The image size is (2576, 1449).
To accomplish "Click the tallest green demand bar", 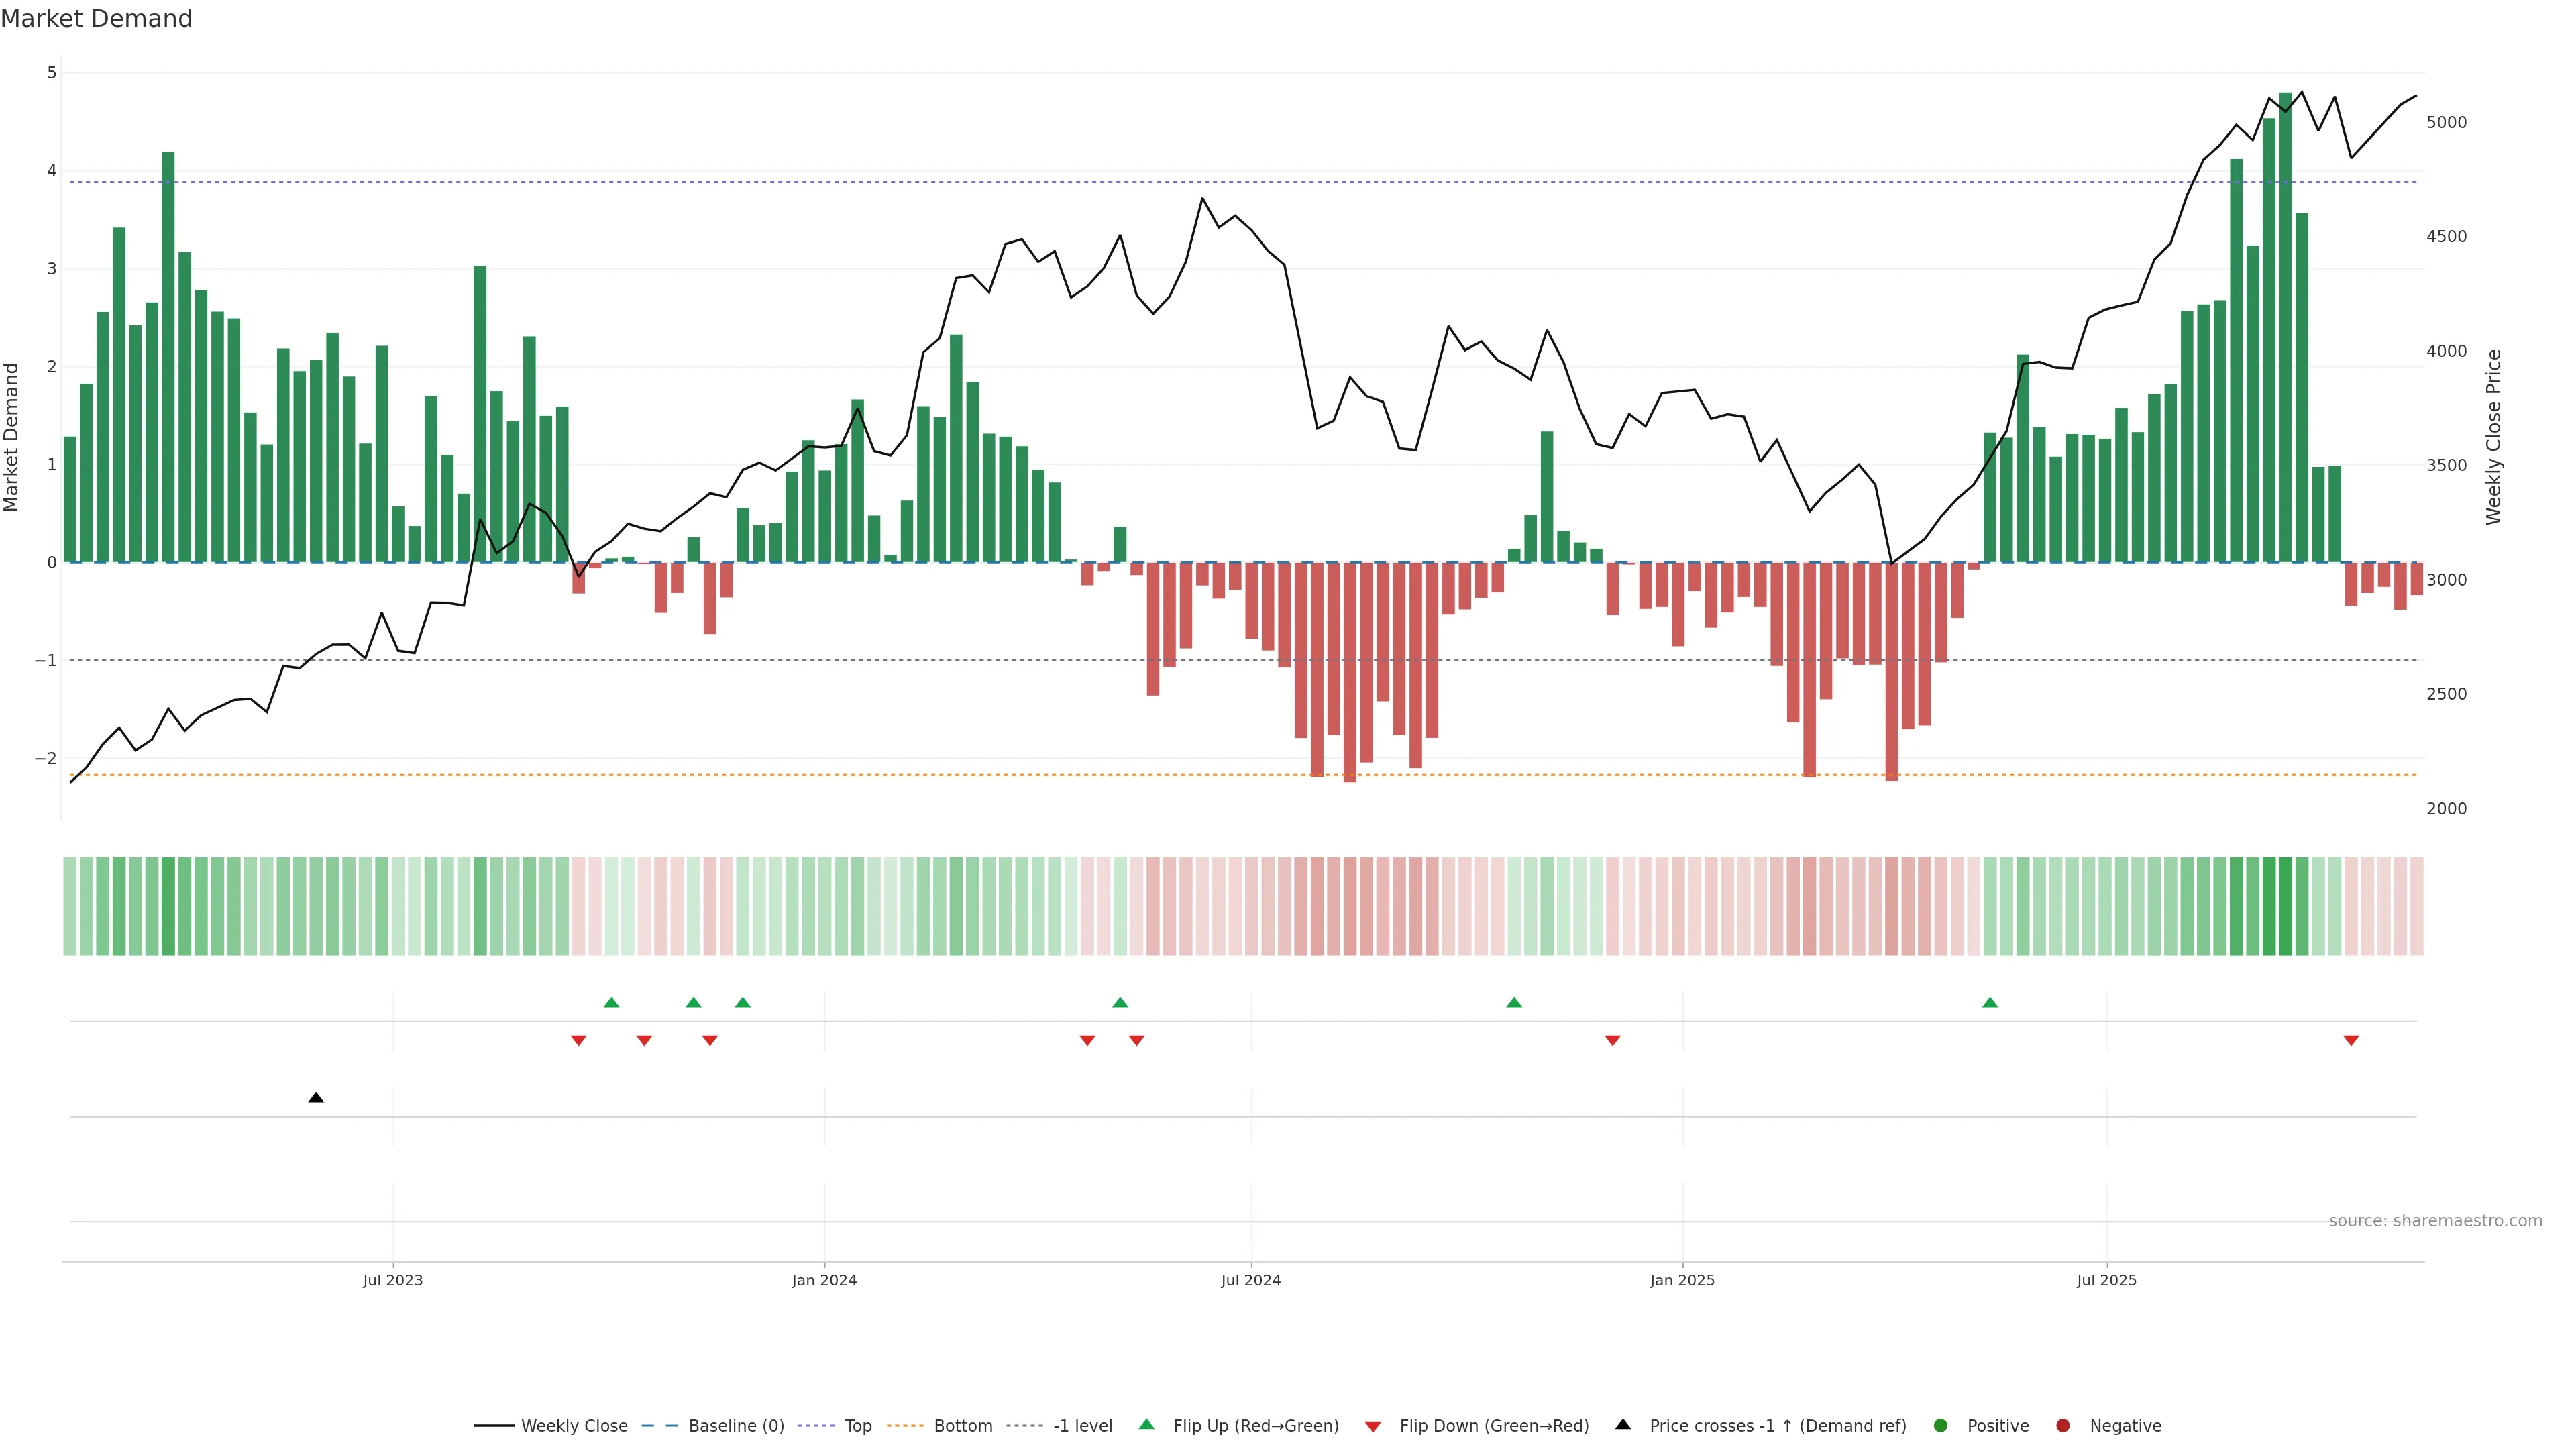I will click(x=2285, y=330).
